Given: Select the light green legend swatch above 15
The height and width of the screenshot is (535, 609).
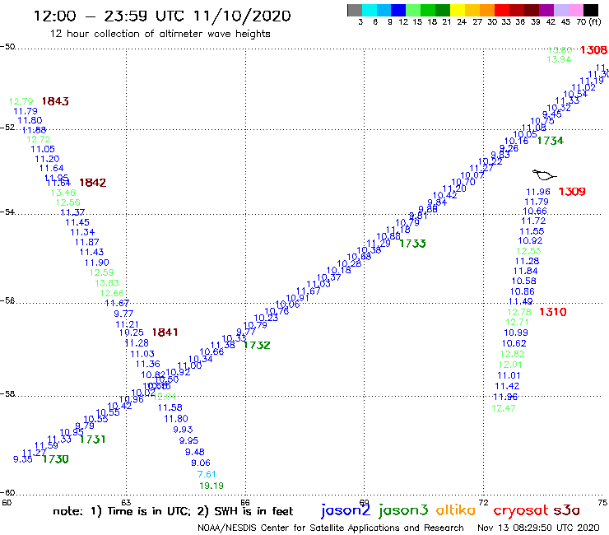Looking at the screenshot, I should (x=413, y=10).
